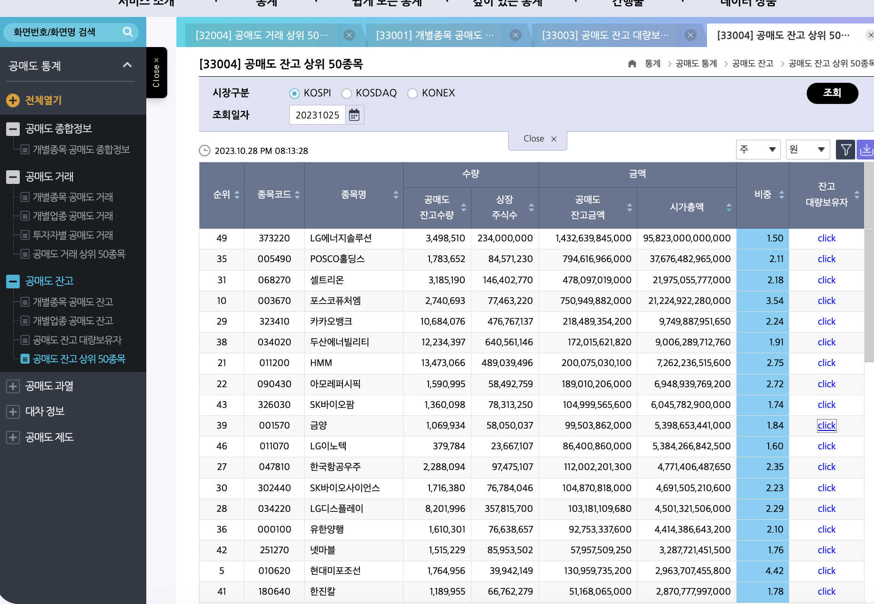The image size is (874, 604).
Task: Open the 주 quantity unit dropdown
Action: pos(758,150)
